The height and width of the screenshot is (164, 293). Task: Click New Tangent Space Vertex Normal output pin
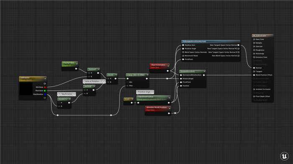point(239,45)
